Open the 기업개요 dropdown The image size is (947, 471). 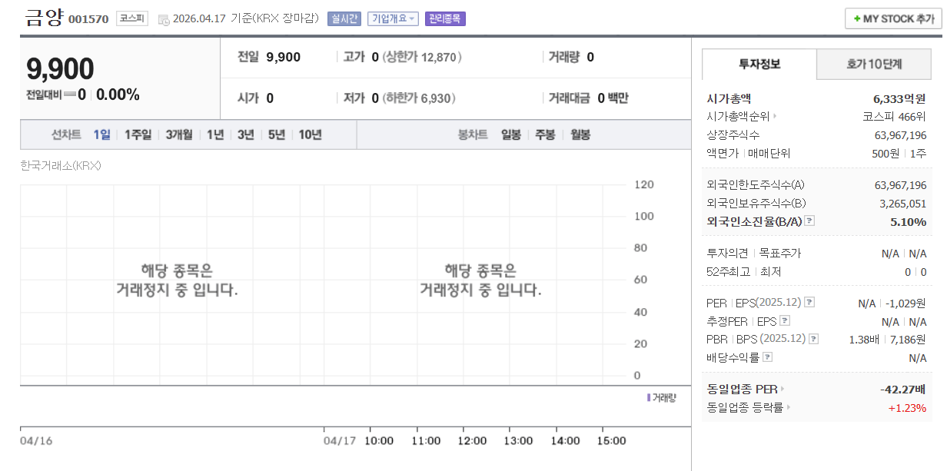392,18
